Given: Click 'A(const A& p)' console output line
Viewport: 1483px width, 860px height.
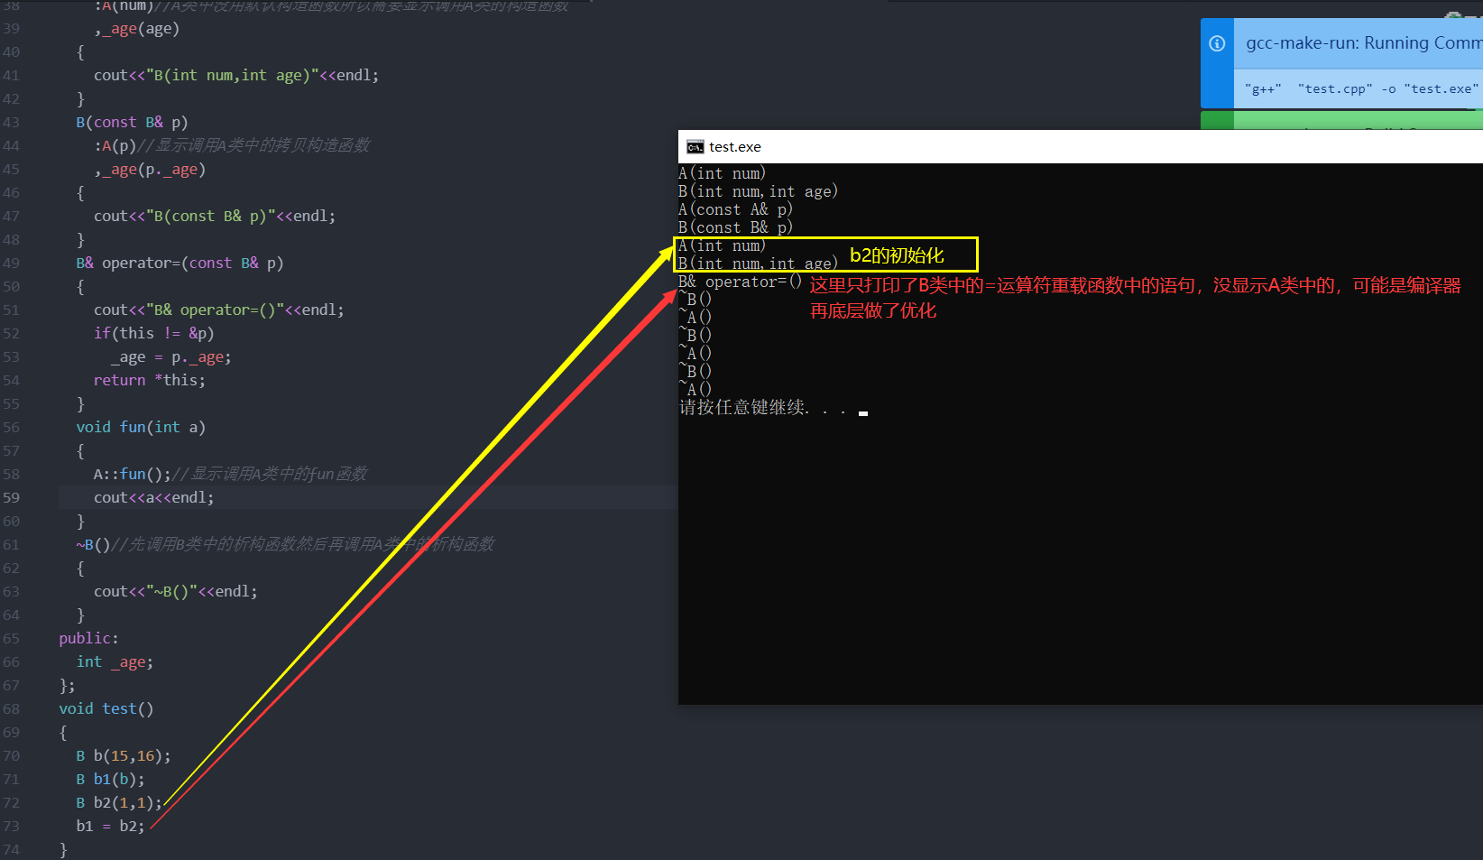Looking at the screenshot, I should pos(736,209).
